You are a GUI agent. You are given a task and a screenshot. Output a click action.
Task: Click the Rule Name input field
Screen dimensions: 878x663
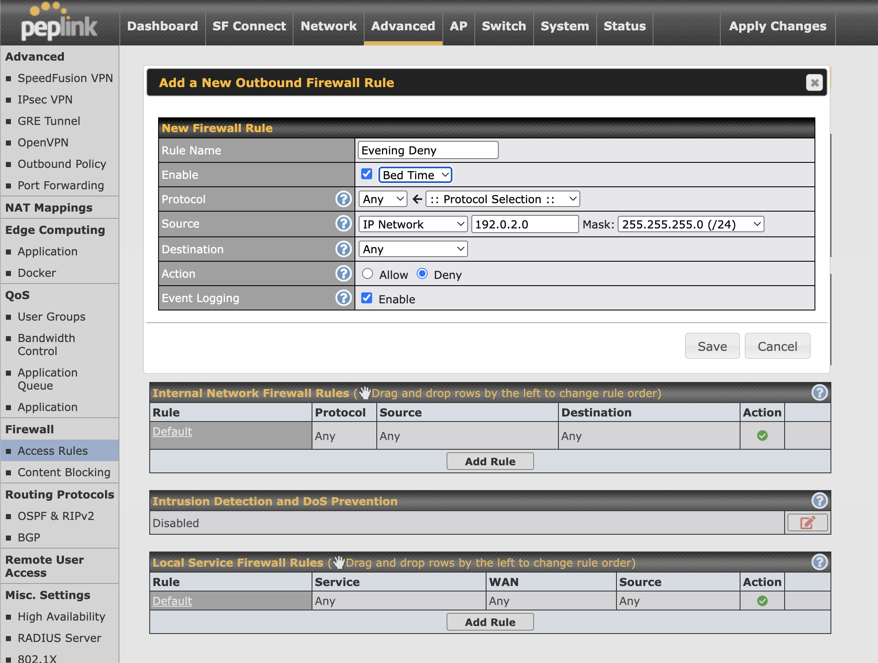click(427, 150)
